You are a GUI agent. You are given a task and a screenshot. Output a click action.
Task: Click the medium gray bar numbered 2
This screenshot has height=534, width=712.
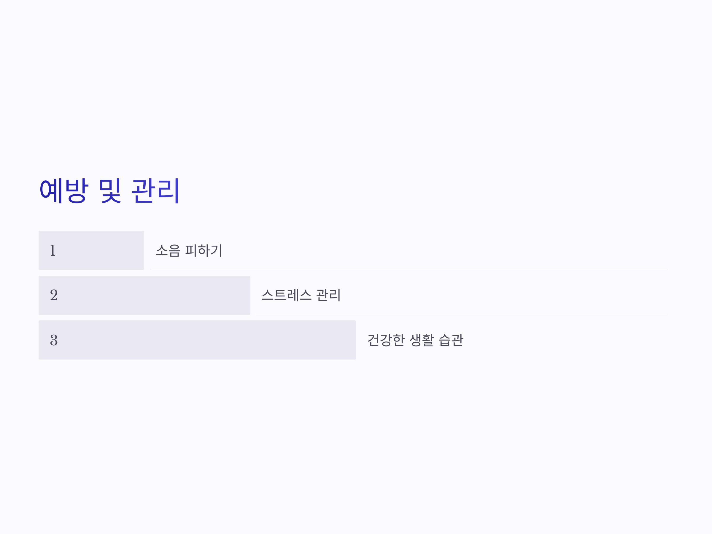(x=144, y=295)
